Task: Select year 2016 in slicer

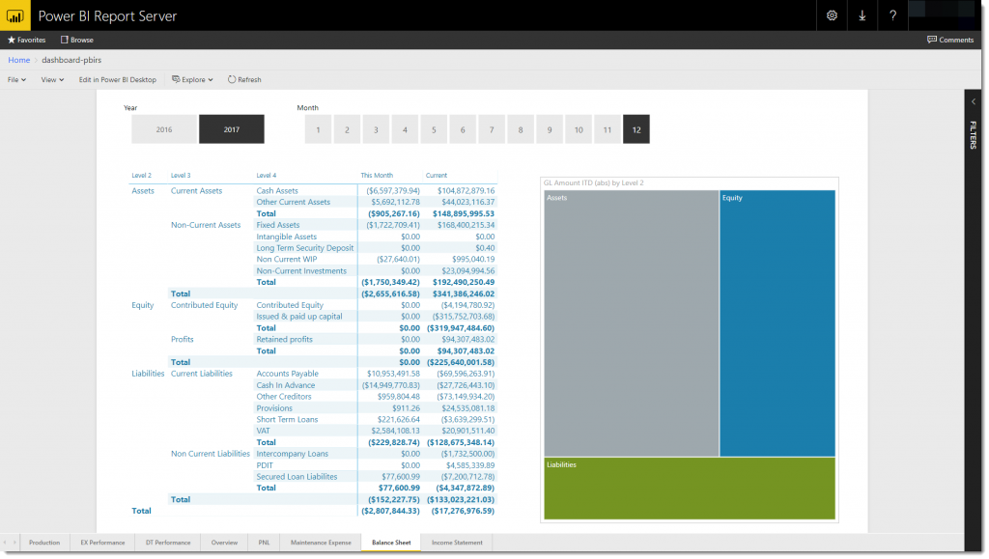Action: coord(163,129)
